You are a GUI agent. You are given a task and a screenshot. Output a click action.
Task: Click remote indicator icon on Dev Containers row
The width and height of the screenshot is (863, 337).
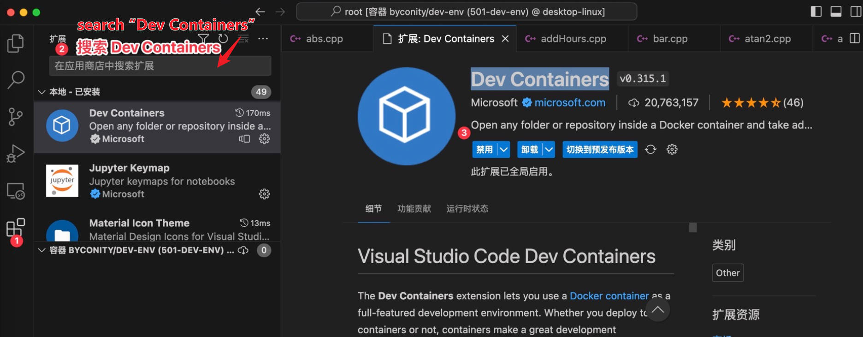(244, 139)
